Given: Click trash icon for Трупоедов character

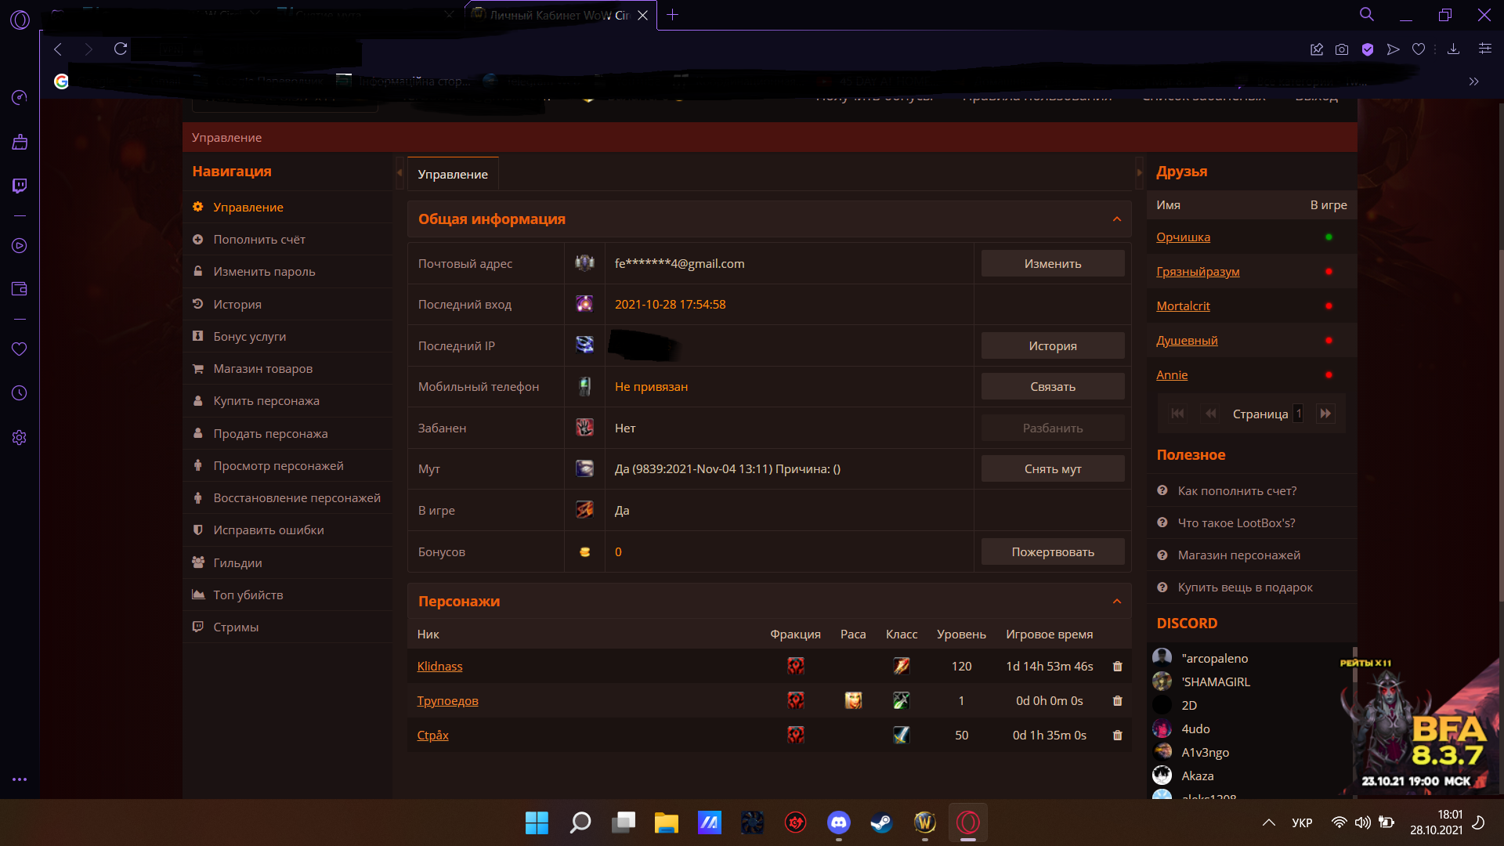Looking at the screenshot, I should [x=1117, y=701].
